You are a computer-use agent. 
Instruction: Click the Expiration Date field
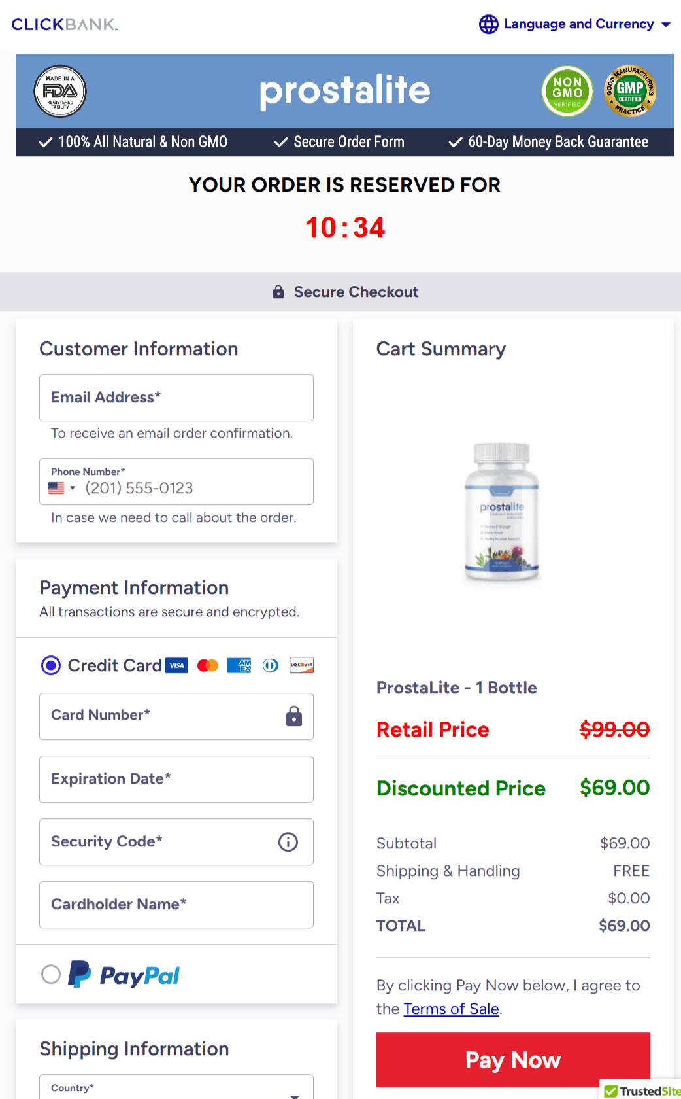tap(176, 779)
